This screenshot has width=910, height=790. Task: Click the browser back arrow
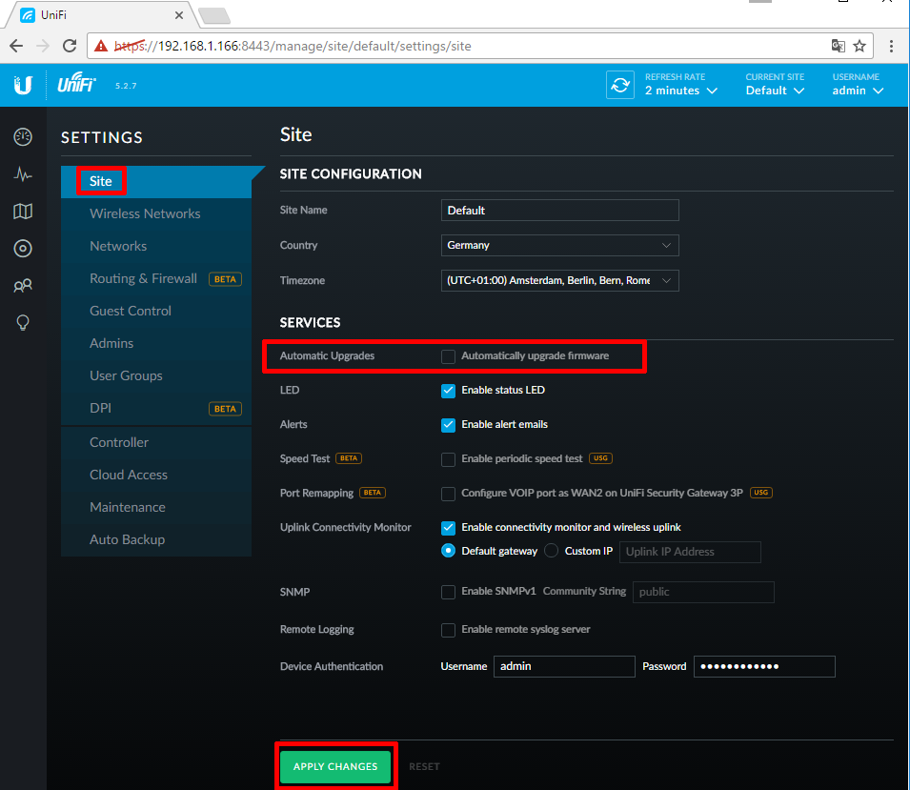[16, 46]
